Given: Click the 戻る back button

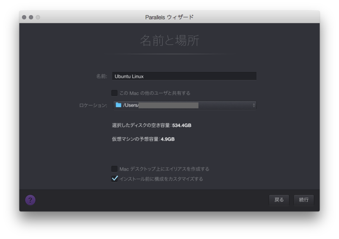Looking at the screenshot, I should coord(279,200).
